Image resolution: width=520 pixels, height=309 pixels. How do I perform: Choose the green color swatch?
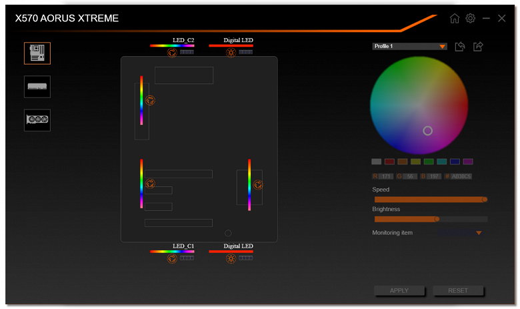pos(429,162)
